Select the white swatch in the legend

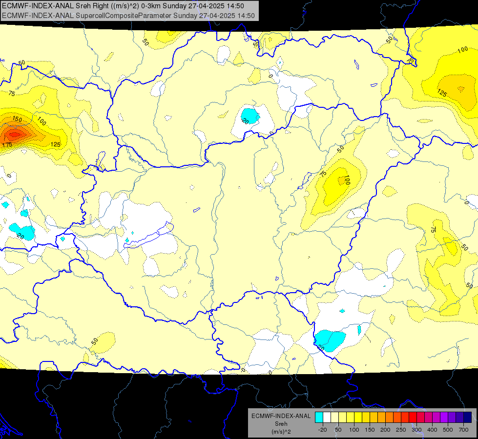327,417
